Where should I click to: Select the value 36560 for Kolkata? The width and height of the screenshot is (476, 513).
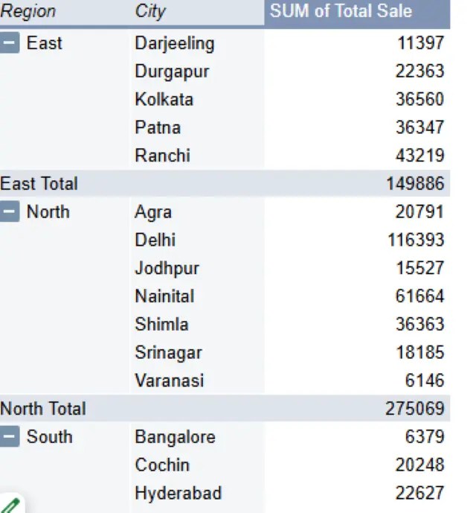(x=420, y=99)
